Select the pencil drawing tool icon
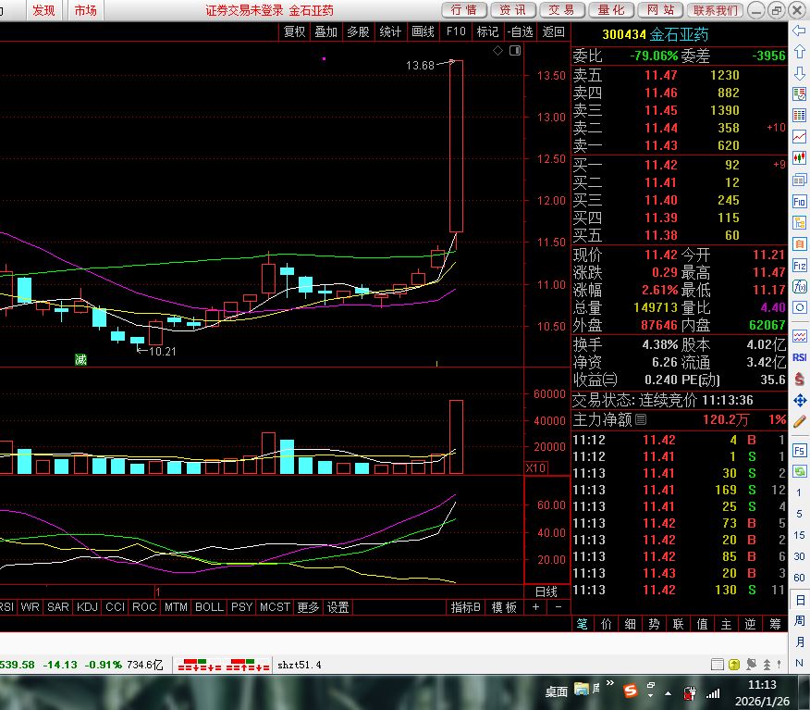 coord(800,421)
